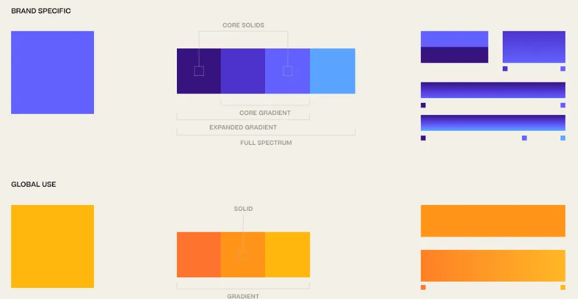Click the large blue-violet brand square
The width and height of the screenshot is (578, 299).
tap(53, 72)
